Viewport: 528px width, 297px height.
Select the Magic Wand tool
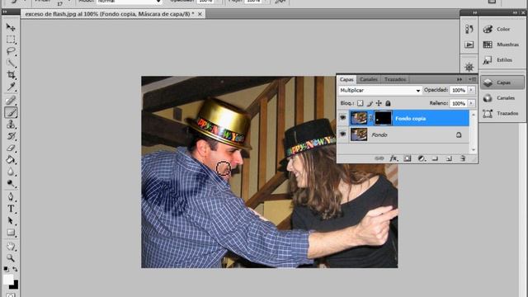(11, 64)
